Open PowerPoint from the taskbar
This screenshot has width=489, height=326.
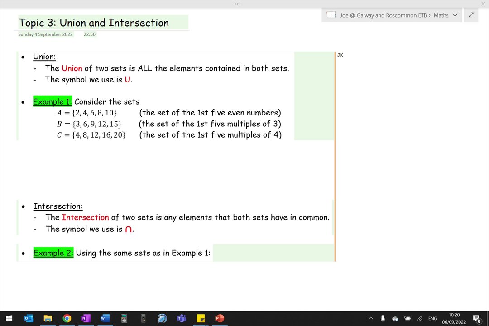(220, 318)
